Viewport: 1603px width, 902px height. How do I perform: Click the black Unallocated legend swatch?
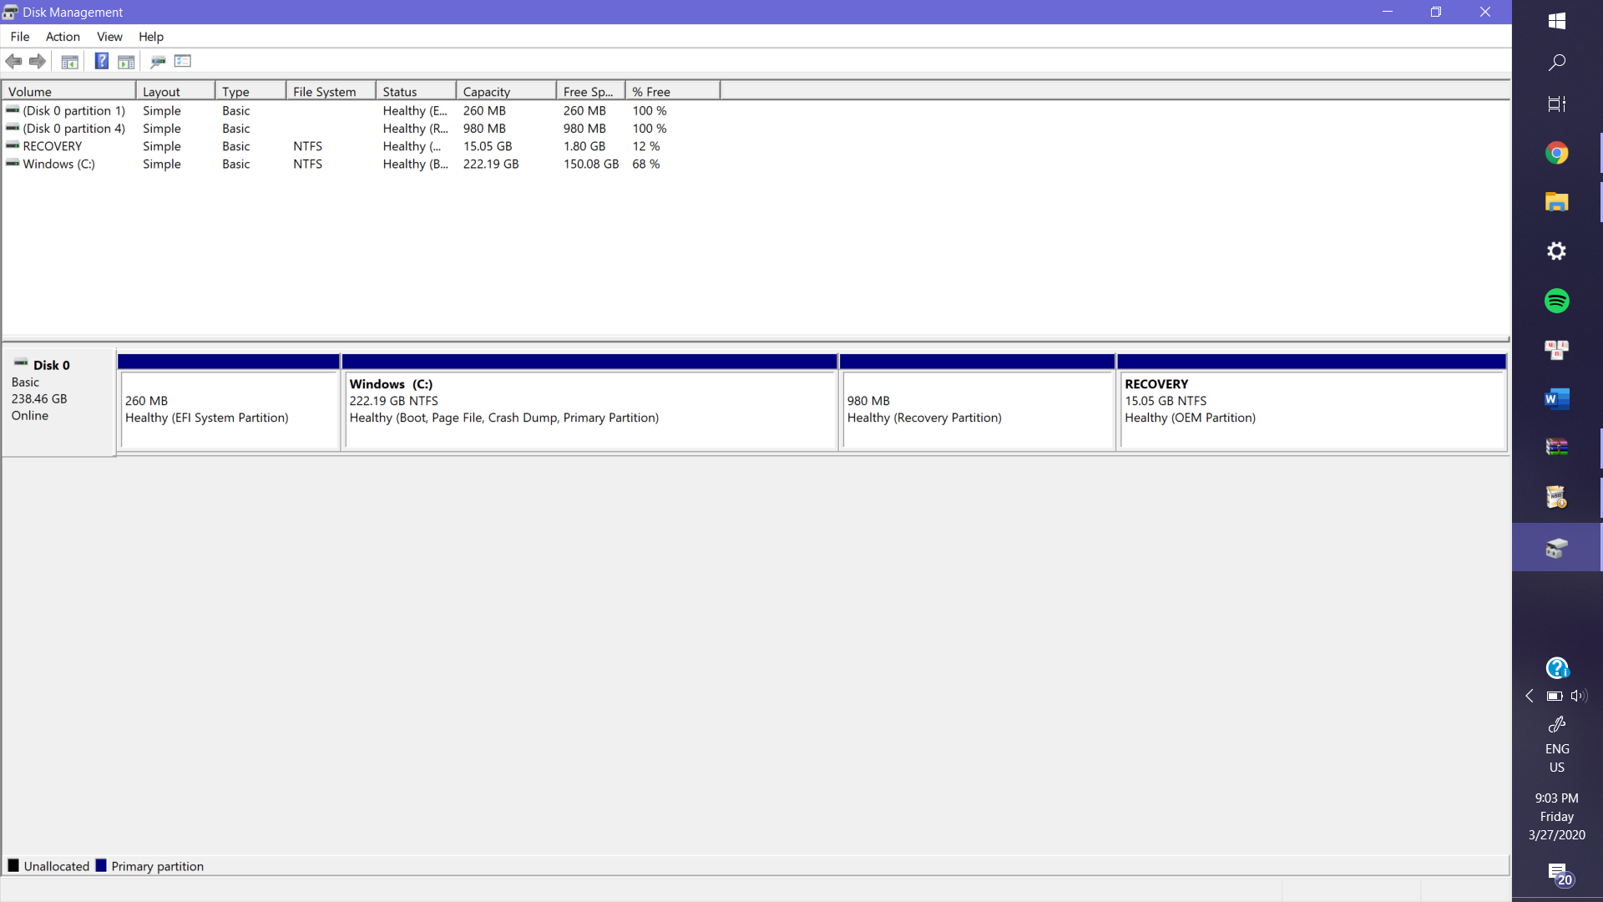click(x=13, y=865)
